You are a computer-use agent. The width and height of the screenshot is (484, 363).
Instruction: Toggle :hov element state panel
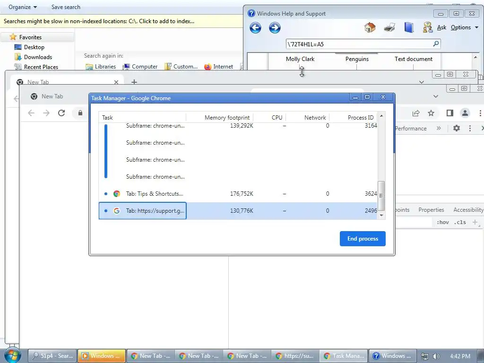(x=442, y=222)
